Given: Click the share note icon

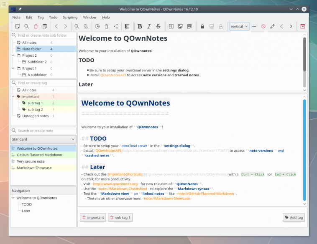Looking at the screenshot, I should [115, 26].
